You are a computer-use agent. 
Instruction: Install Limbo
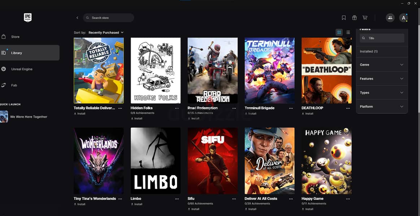137,204
